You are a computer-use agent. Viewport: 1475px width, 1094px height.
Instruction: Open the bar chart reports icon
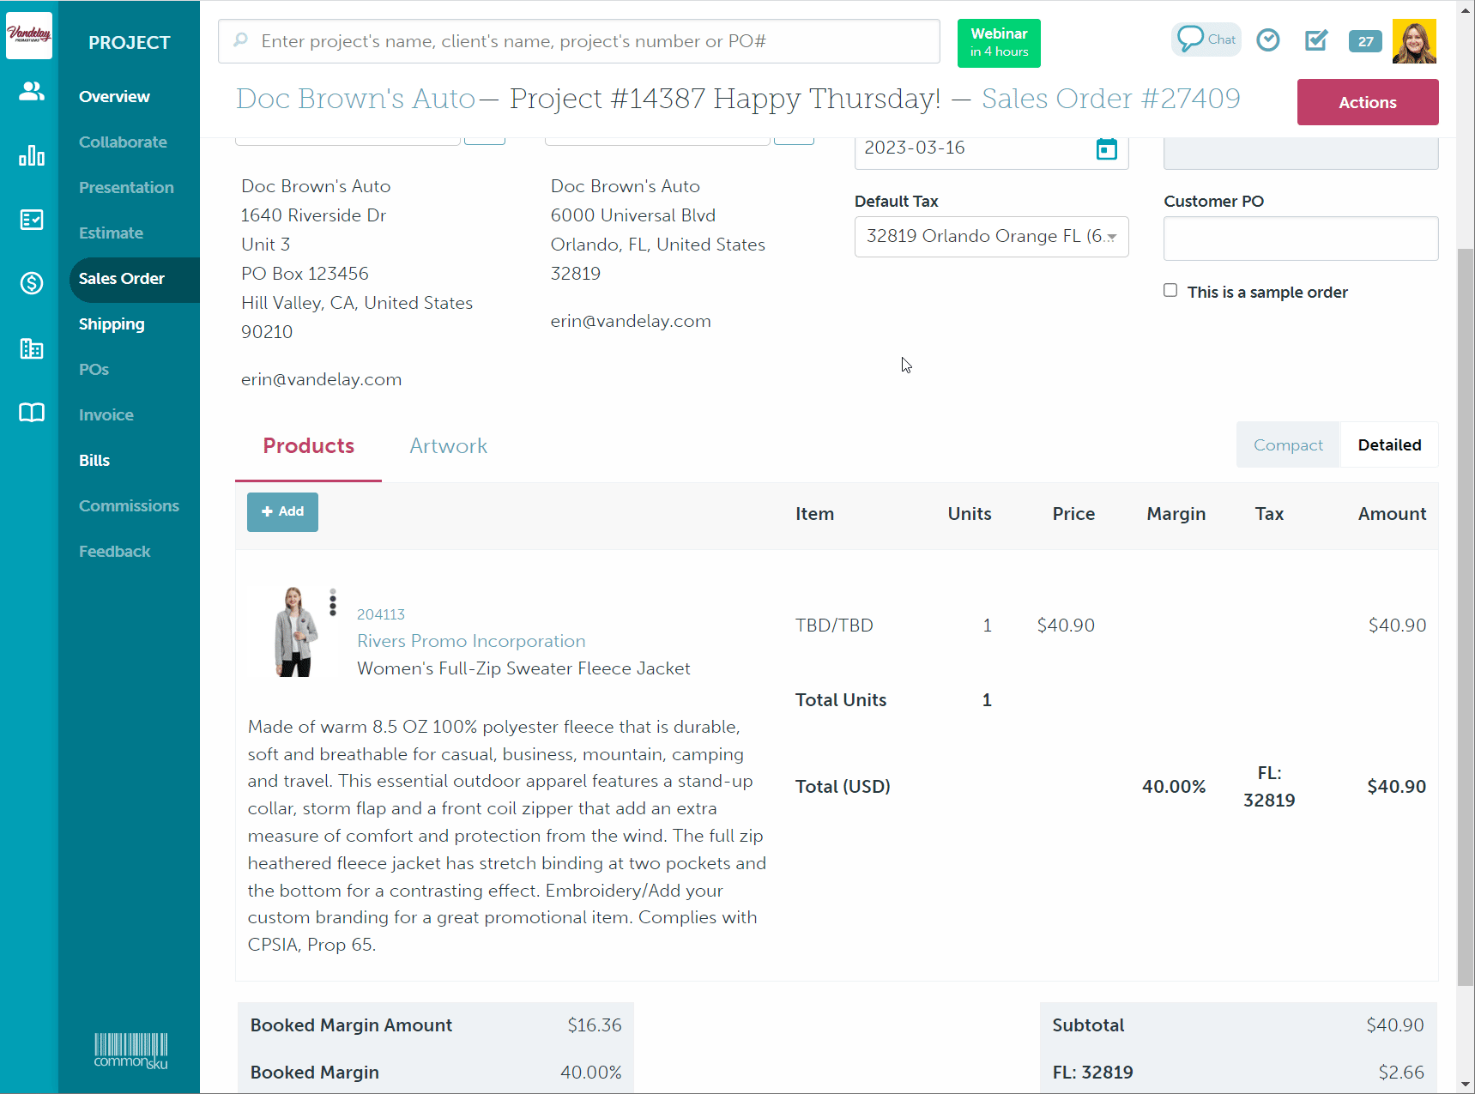point(32,156)
